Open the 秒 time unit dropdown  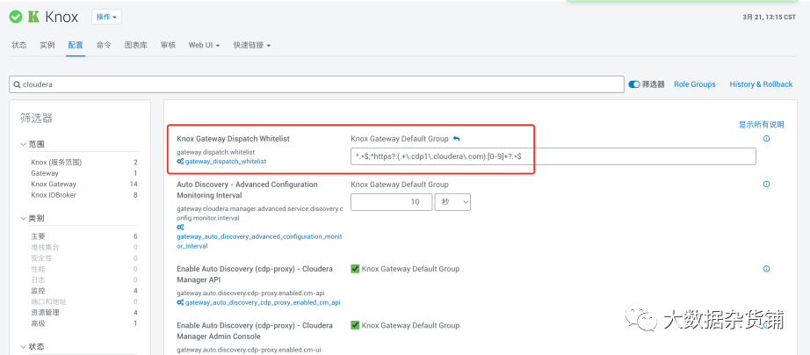452,202
